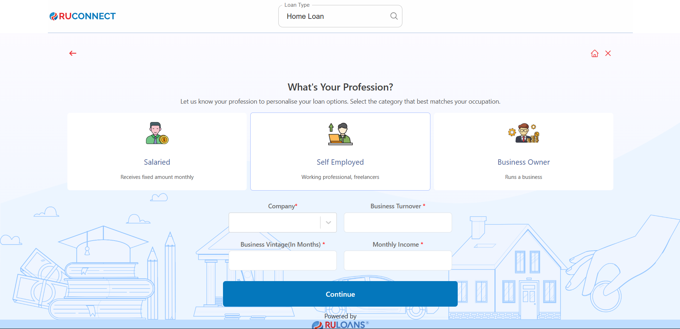Click the Self Employed laptop illustration icon

coord(340,134)
